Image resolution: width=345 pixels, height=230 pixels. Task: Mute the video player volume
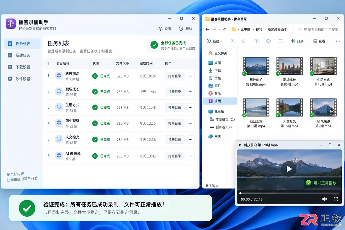(324, 199)
